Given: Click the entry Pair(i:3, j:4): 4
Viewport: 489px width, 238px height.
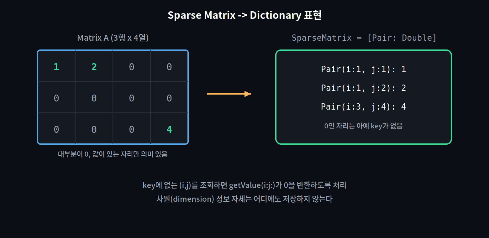Looking at the screenshot, I should (364, 107).
